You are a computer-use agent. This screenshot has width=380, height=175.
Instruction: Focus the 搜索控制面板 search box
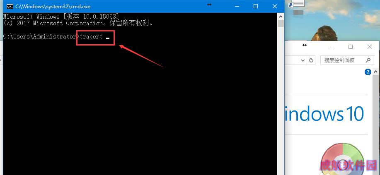pos(347,60)
